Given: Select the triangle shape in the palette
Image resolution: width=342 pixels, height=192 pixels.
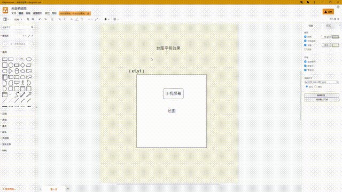Looking at the screenshot, I should [11, 71].
